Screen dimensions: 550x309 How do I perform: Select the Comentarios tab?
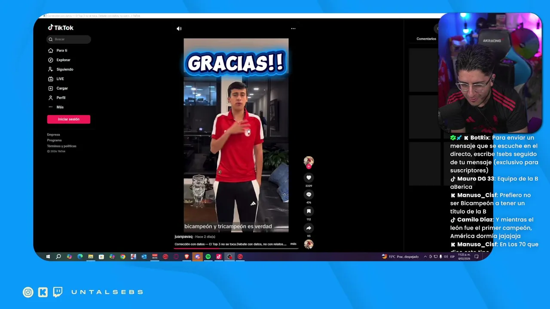(426, 39)
